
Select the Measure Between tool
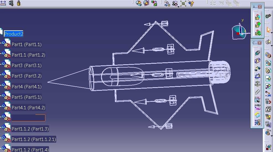pos(3,3)
